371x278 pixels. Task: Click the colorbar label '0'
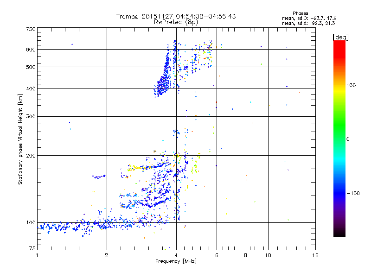coord(348,139)
